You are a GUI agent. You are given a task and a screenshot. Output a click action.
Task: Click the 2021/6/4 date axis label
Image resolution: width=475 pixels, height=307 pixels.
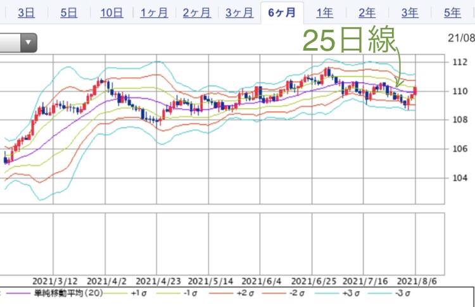[261, 281]
